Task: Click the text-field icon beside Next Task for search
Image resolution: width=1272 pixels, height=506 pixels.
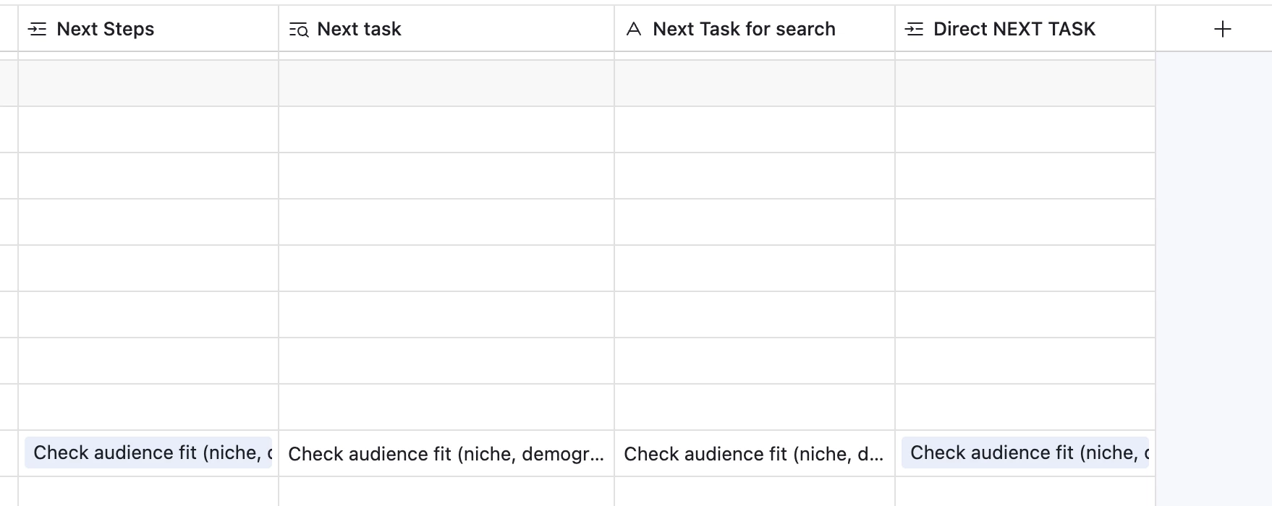Action: click(634, 29)
